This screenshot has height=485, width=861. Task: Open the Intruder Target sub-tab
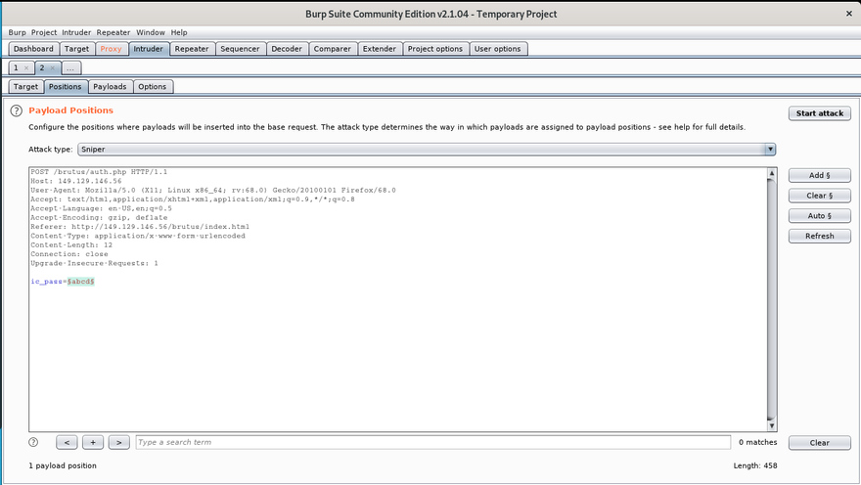(25, 87)
